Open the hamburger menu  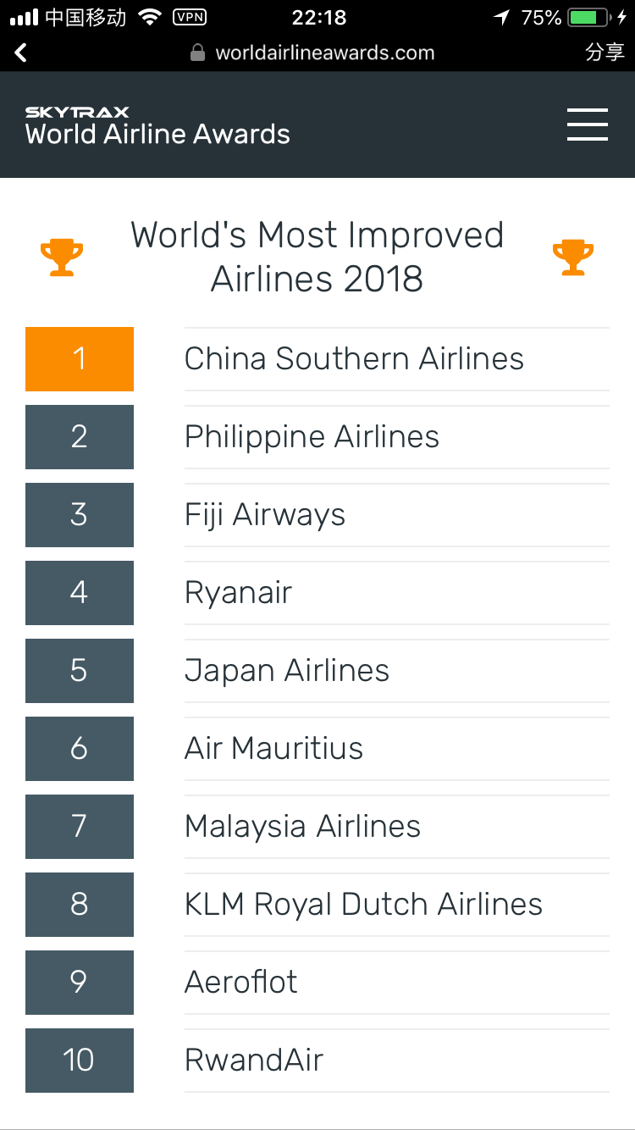click(x=588, y=125)
